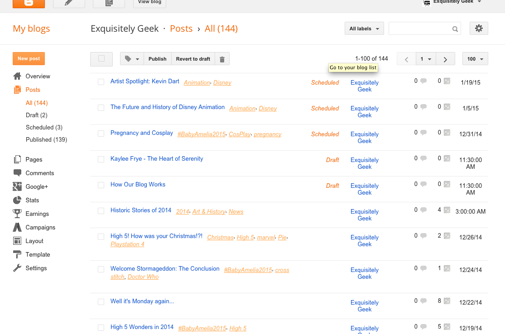505x334 pixels.
Task: Open Well it's Monday again... post
Action: click(142, 301)
